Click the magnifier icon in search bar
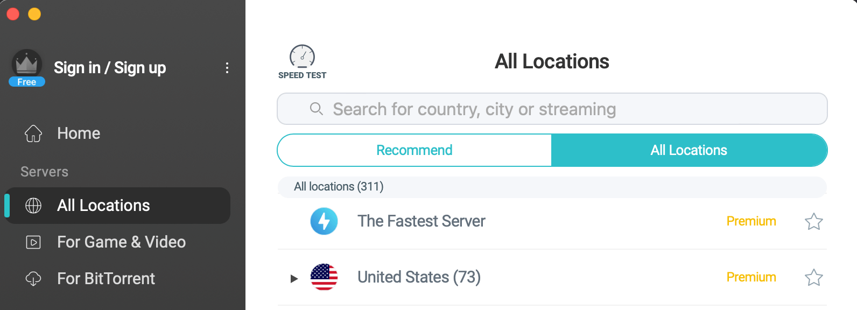The height and width of the screenshot is (310, 857). pos(317,109)
